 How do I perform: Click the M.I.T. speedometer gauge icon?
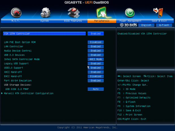pos(16,13)
